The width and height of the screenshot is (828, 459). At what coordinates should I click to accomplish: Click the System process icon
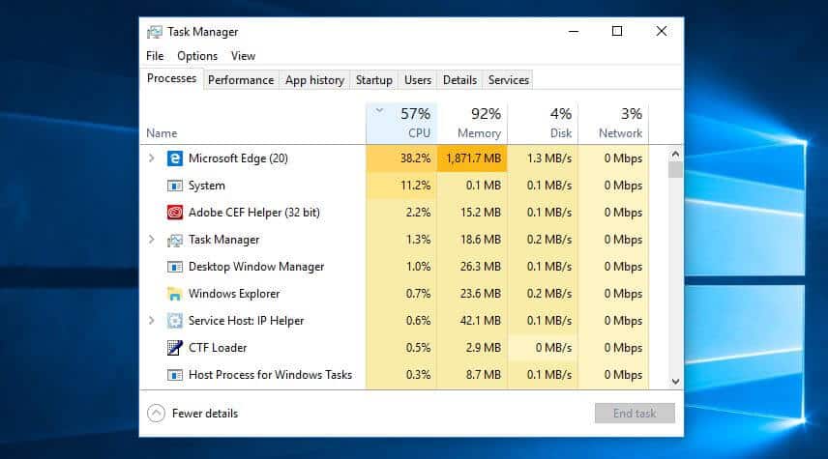point(175,186)
